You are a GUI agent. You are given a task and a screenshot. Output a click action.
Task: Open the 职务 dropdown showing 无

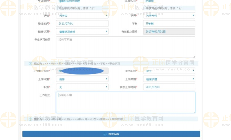tap(82, 87)
